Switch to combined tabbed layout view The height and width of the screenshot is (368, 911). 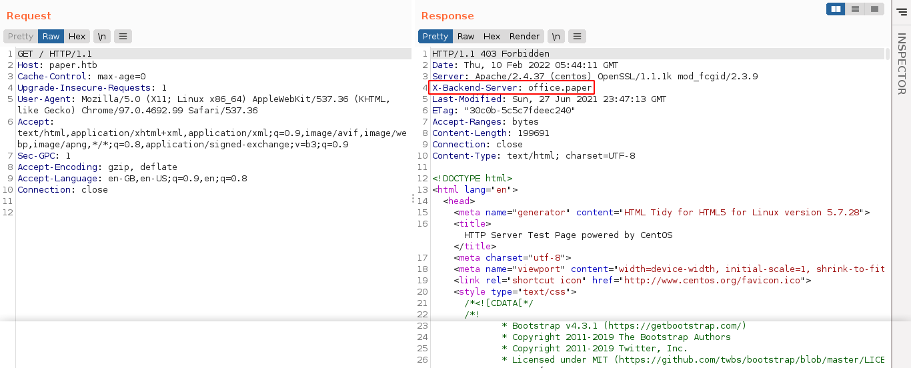click(x=874, y=9)
